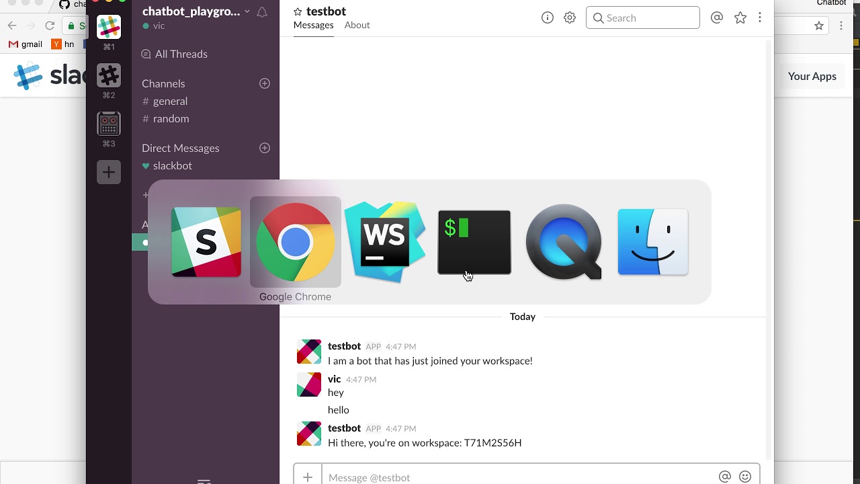This screenshot has height=484, width=860.
Task: Open conversation settings gear icon
Action: coord(570,18)
